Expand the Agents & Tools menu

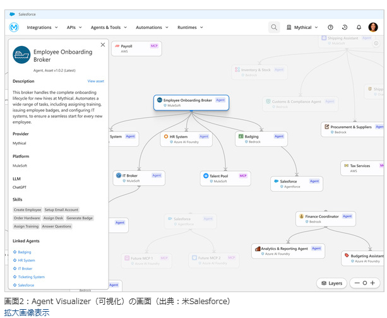coord(109,27)
